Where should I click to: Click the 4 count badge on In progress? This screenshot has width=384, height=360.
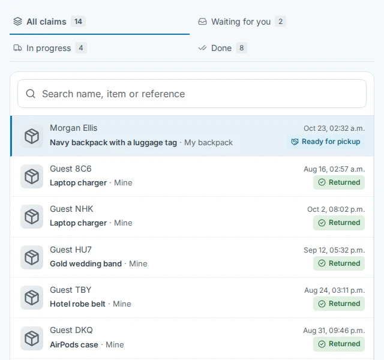(x=81, y=48)
